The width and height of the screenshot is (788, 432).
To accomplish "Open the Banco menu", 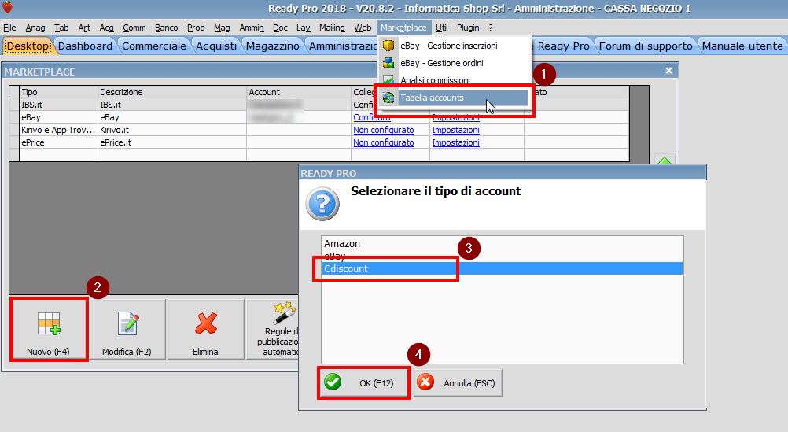I will coord(167,28).
